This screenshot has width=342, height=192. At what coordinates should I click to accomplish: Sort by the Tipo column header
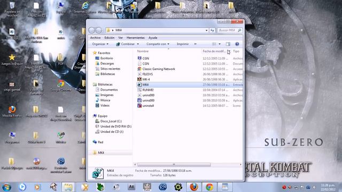click(236, 51)
